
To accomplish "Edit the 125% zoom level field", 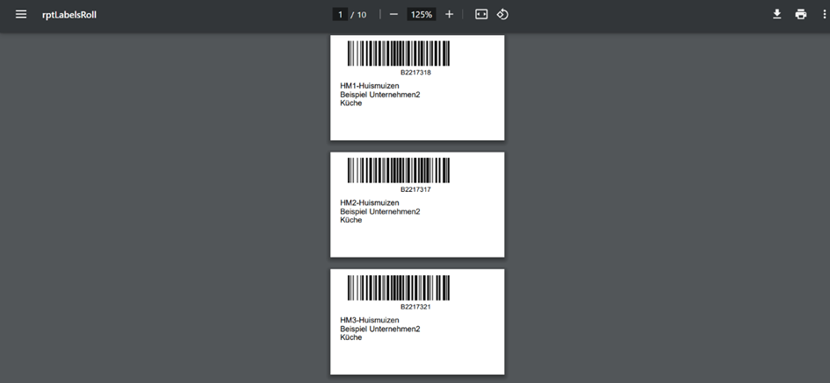I will pos(422,14).
